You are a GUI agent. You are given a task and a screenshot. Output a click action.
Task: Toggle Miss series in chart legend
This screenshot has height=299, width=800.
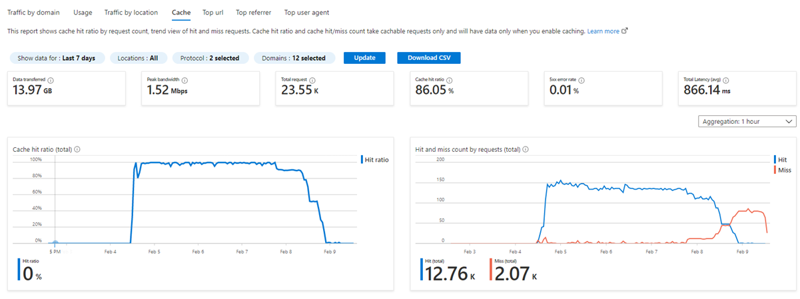[783, 170]
